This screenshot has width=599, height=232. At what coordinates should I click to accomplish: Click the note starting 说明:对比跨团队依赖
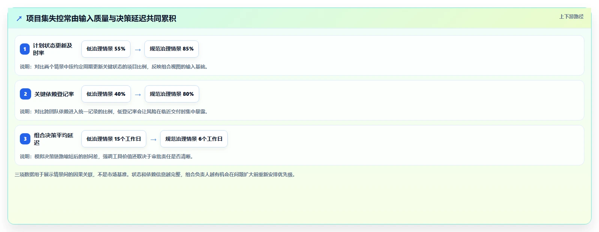click(x=114, y=112)
